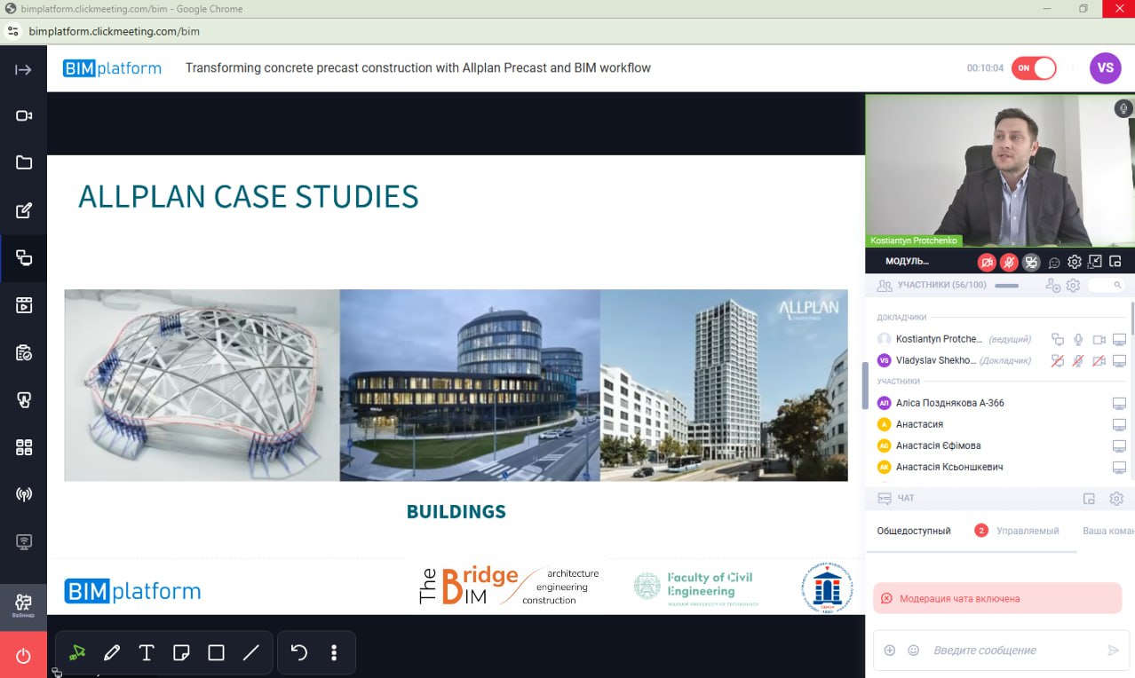Select the rectangle shape tool
The image size is (1135, 678).
(x=216, y=652)
